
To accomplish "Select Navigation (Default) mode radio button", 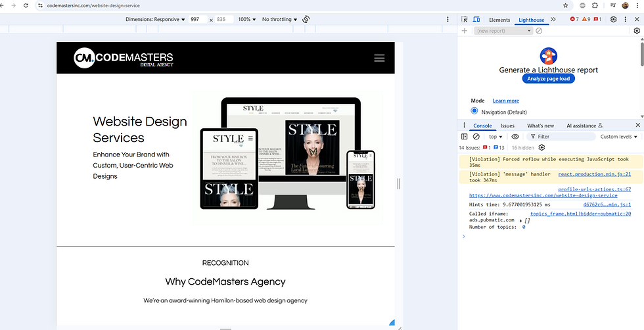I will pos(474,111).
